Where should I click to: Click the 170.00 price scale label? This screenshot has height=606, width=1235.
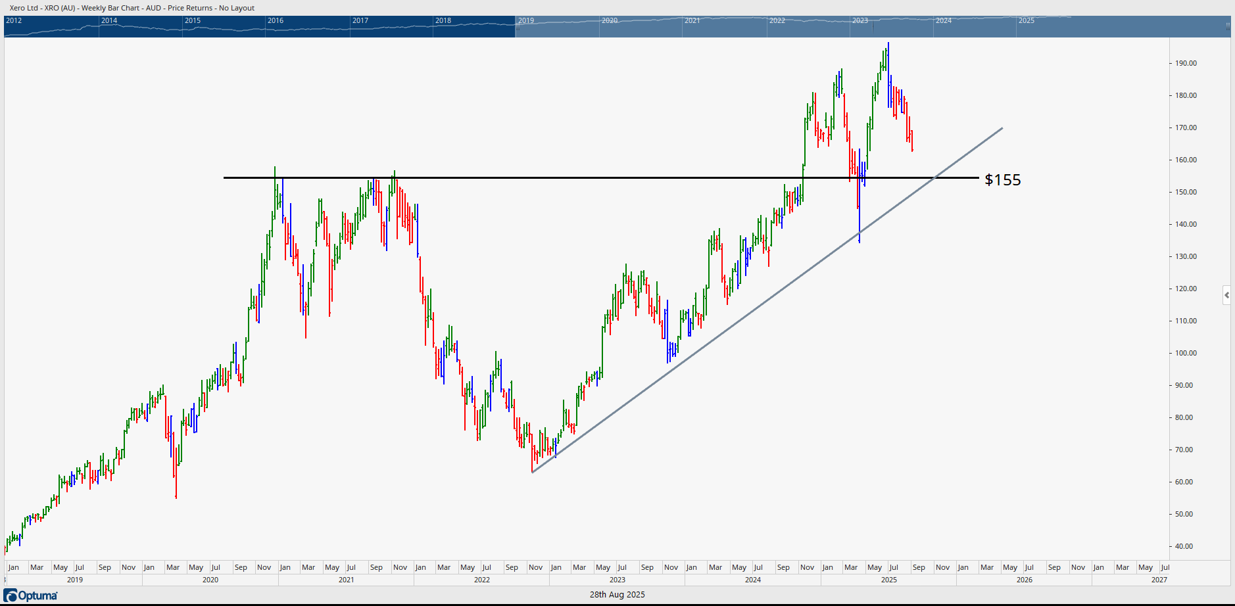[x=1186, y=128]
